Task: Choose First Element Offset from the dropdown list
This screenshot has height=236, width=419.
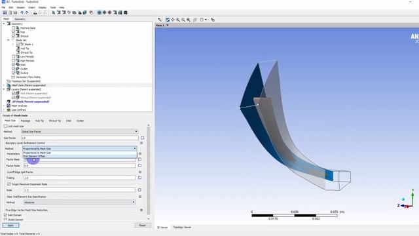Action: tap(80, 156)
